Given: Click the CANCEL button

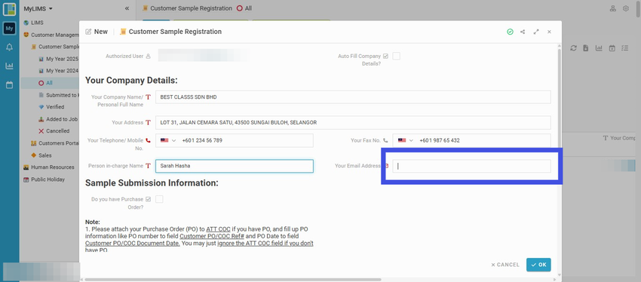Looking at the screenshot, I should pyautogui.click(x=505, y=265).
